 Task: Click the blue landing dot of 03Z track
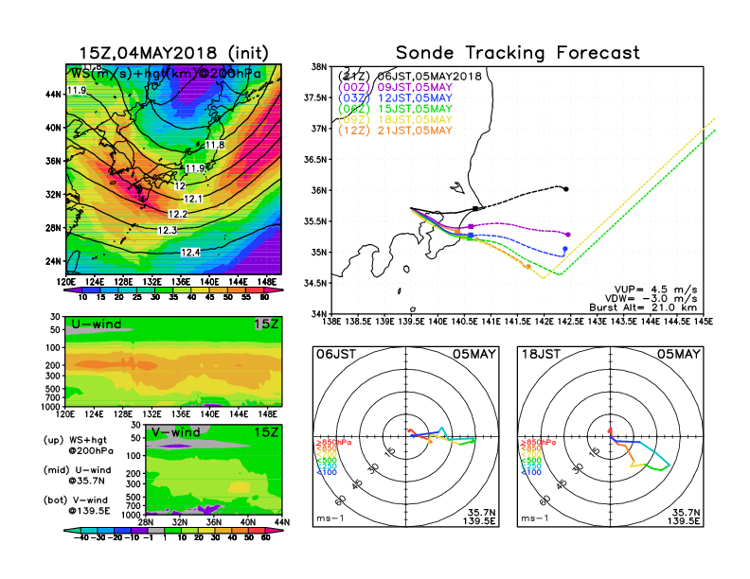565,249
